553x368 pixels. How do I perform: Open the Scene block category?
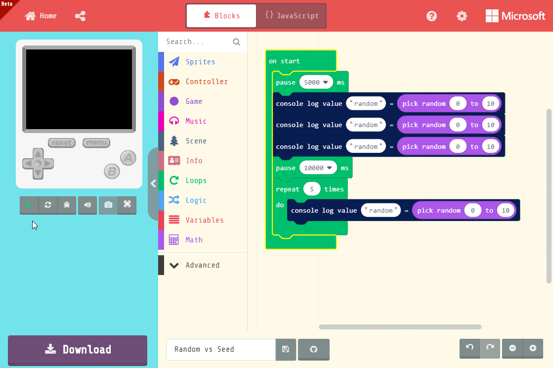coord(203,141)
